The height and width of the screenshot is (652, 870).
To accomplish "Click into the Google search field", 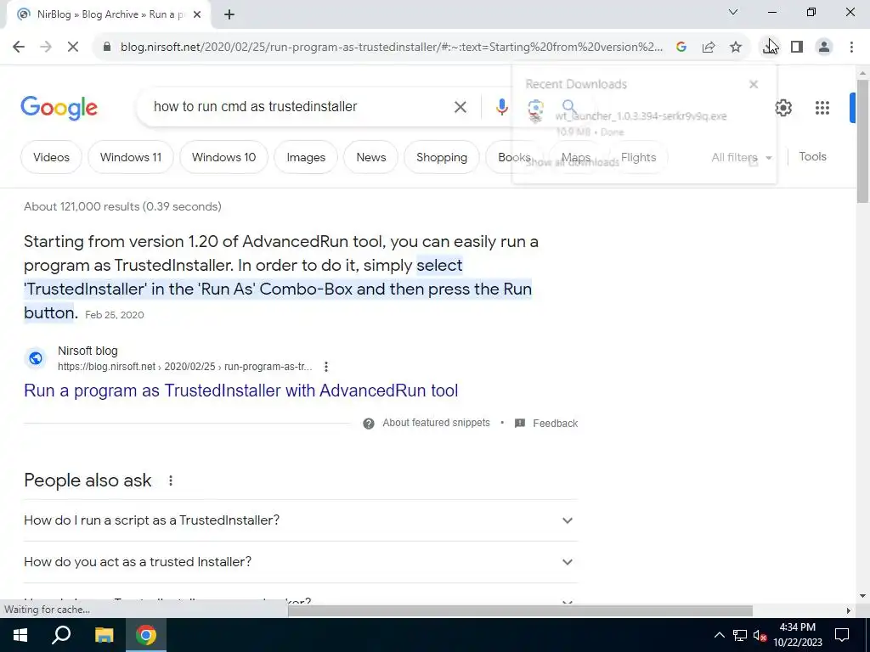I will [300, 106].
